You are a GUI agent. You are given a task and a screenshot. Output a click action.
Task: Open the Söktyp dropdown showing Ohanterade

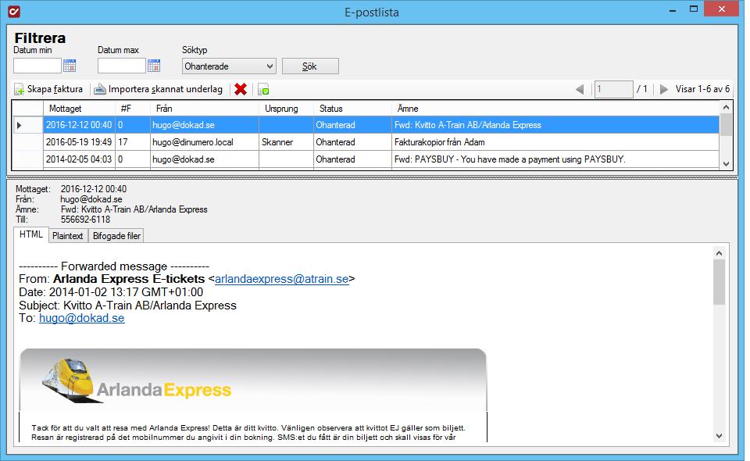point(229,66)
